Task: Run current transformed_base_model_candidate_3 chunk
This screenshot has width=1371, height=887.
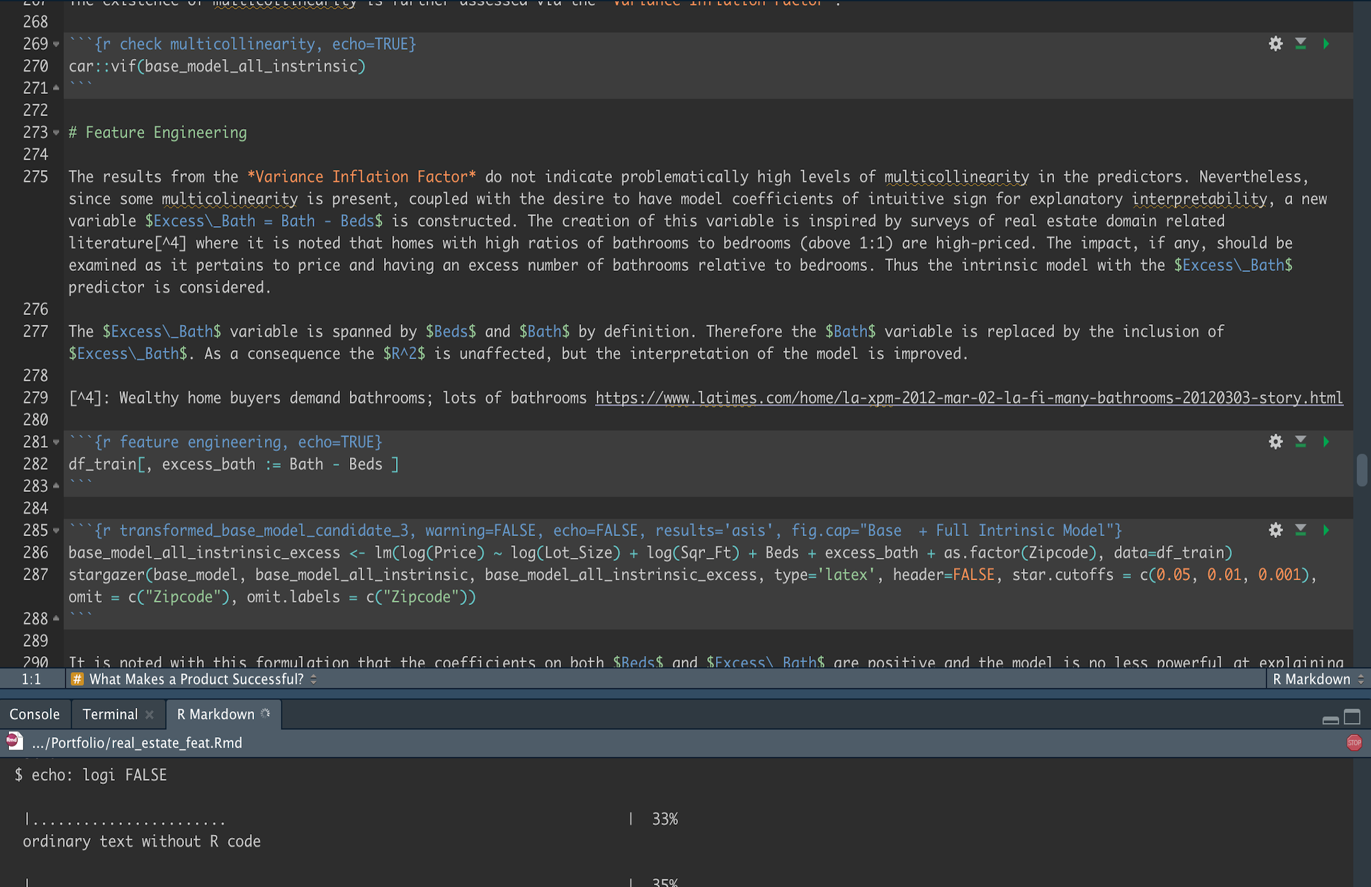Action: (x=1326, y=530)
